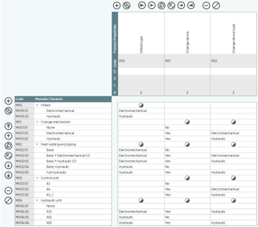Collapse the Control unit module group
This screenshot has height=227, width=258.
pos(37,178)
